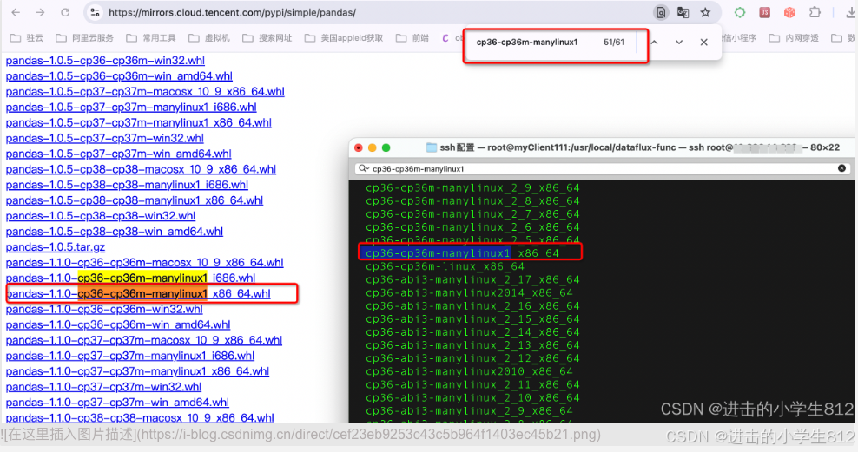Open pandas-1.0.5-cp37-cp37m-macosx_10_9_x86_64.whl link

coord(145,91)
